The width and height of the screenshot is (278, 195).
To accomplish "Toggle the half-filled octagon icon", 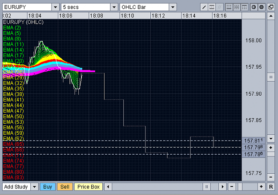I will coord(254,7).
